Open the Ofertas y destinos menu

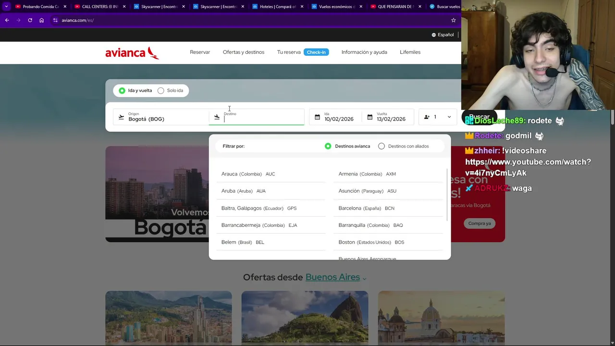coord(244,52)
